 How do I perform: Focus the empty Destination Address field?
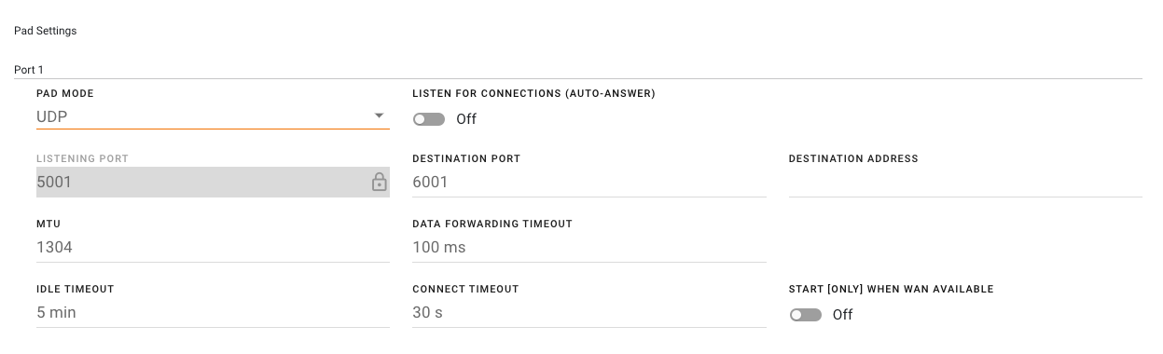(x=965, y=183)
